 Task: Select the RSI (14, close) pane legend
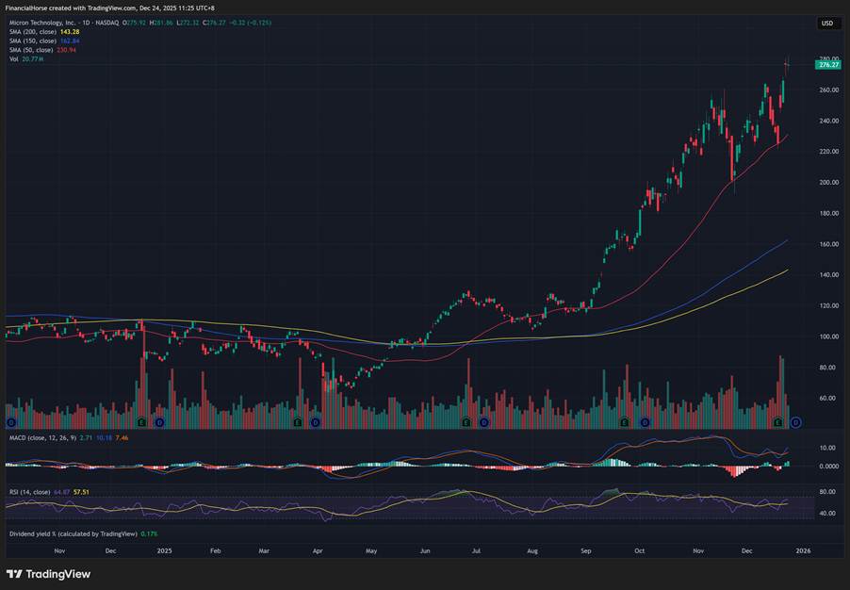27,492
